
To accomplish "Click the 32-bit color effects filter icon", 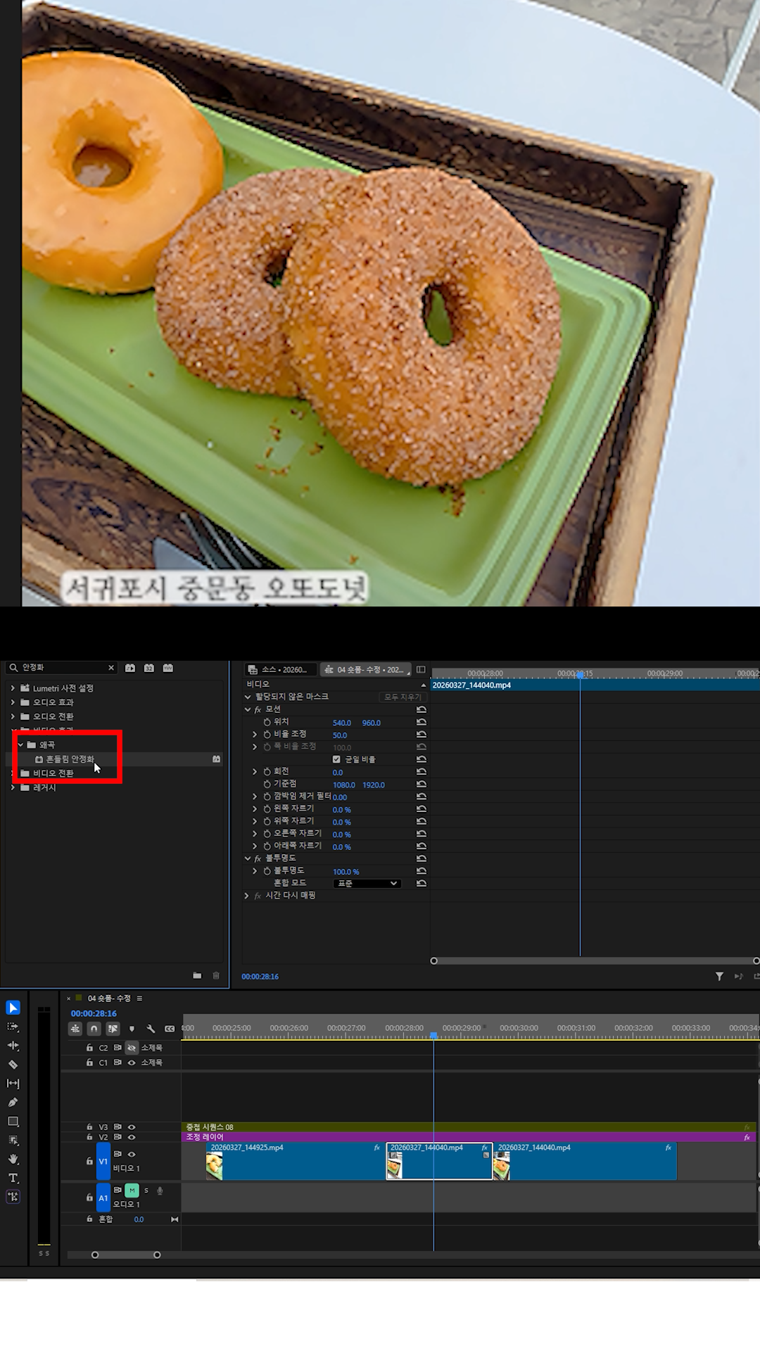I will point(149,668).
